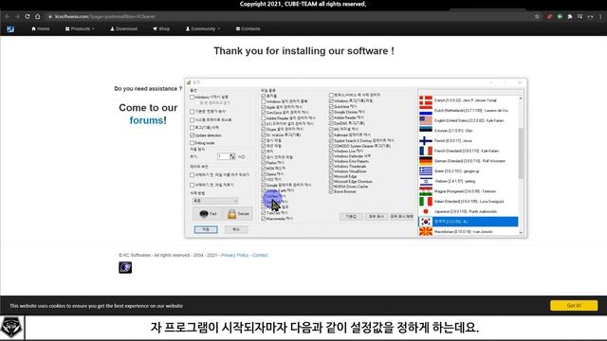Select the United States flag language entry
The image size is (607, 341).
point(469,120)
